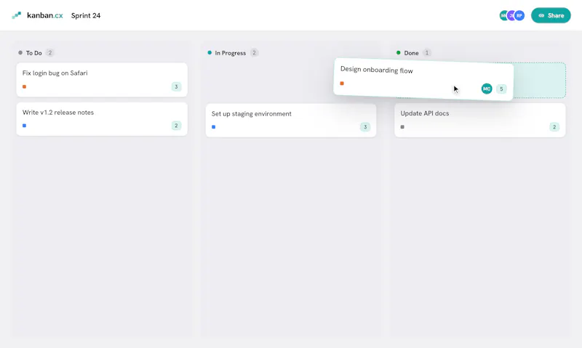The image size is (582, 348).
Task: Click orange label on Design onboarding flow card
Action: (x=342, y=84)
